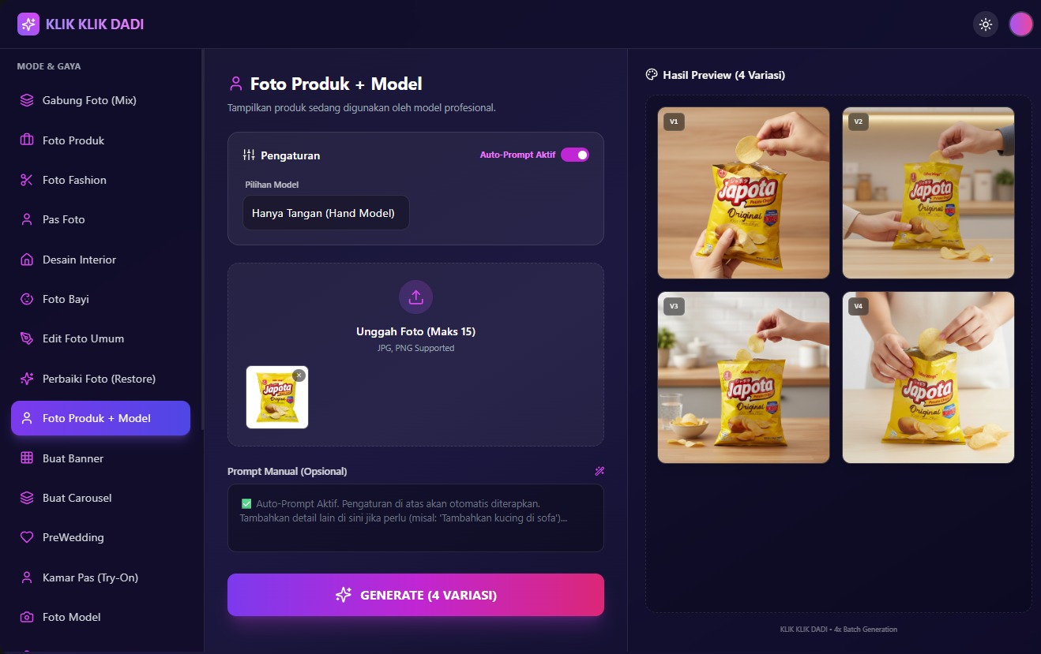This screenshot has width=1041, height=654.
Task: Click the magic wand icon beside Prompt Manual
Action: (599, 471)
